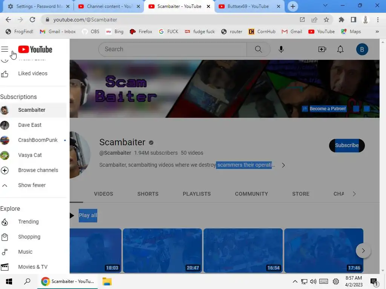Open Maps bookmark

click(x=351, y=32)
